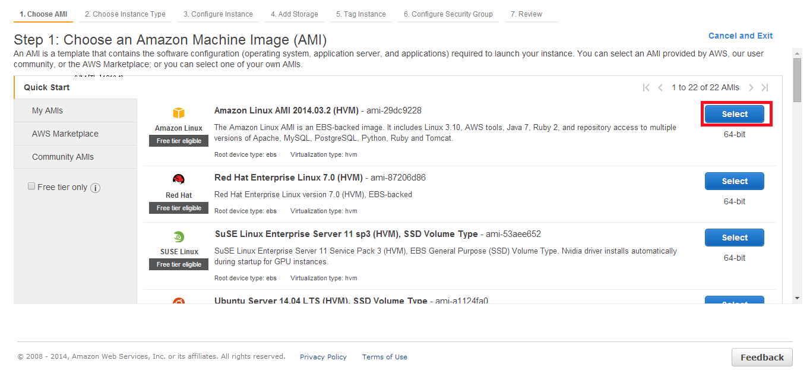The width and height of the screenshot is (810, 370).
Task: Select Red Hat Enterprise Linux 7.0
Action: coord(735,181)
